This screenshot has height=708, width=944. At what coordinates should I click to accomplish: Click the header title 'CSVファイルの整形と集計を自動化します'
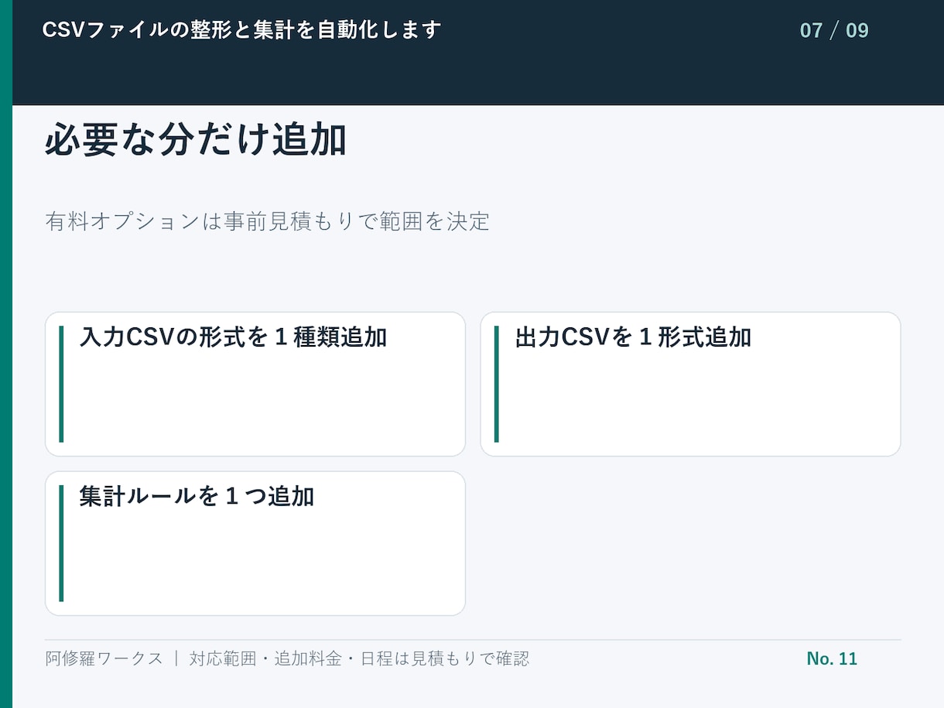(241, 30)
